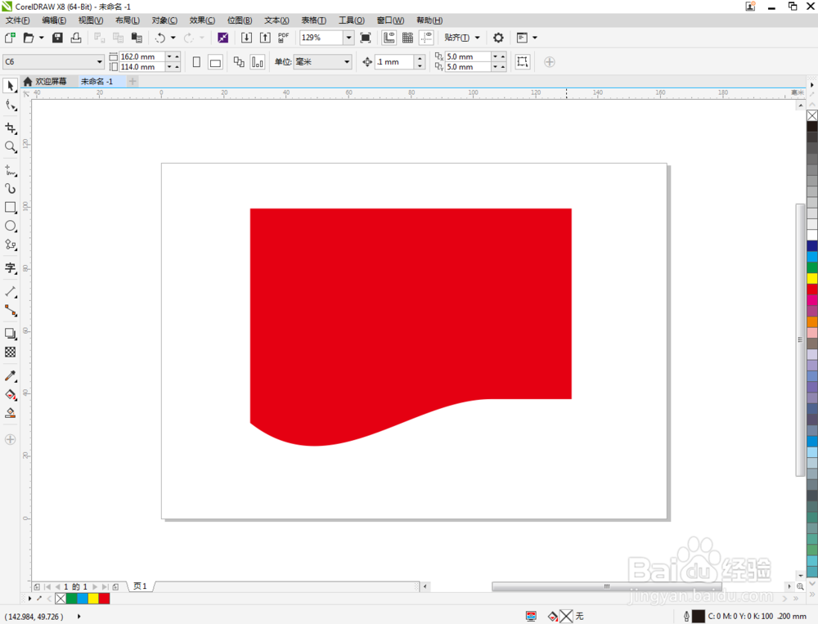
Task: Open the units dropdown
Action: (347, 61)
